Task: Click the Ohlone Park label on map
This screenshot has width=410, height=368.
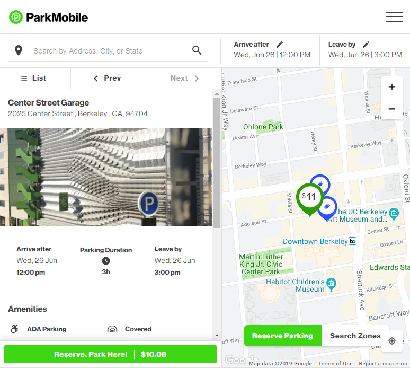Action: click(263, 127)
